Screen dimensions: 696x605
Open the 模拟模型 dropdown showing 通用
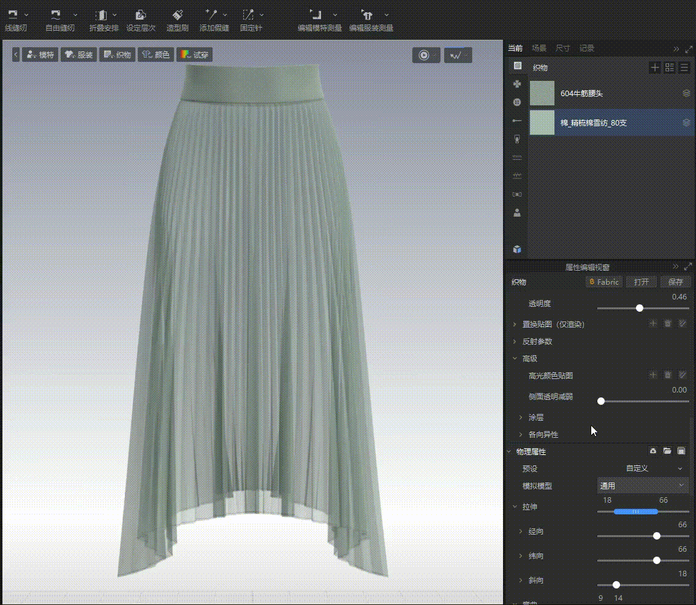pyautogui.click(x=643, y=486)
